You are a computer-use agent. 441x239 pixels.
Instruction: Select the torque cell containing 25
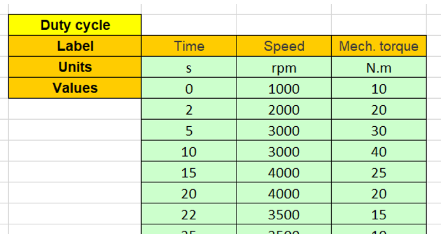click(379, 172)
